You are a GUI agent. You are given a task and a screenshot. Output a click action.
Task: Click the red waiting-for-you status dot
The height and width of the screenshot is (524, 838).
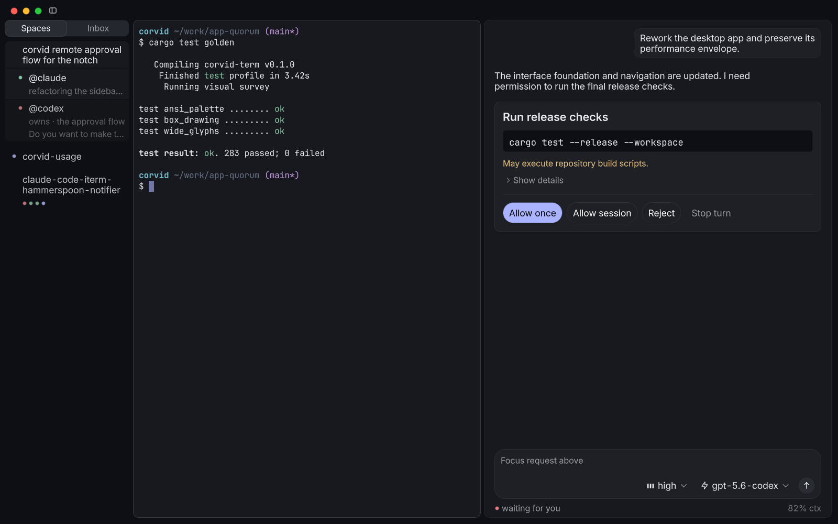tap(497, 508)
